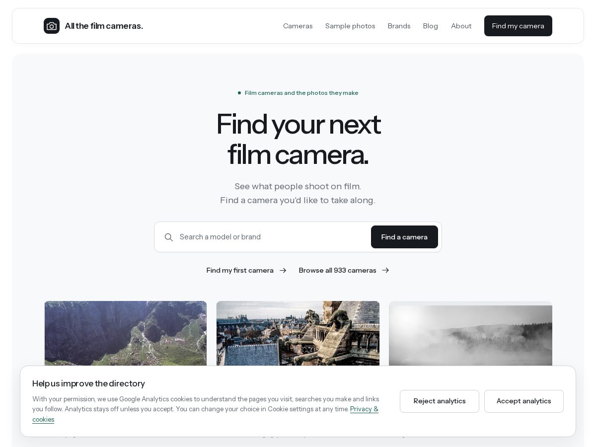Click the Find a camera button
Screen dimensions: 596x447
[404, 237]
